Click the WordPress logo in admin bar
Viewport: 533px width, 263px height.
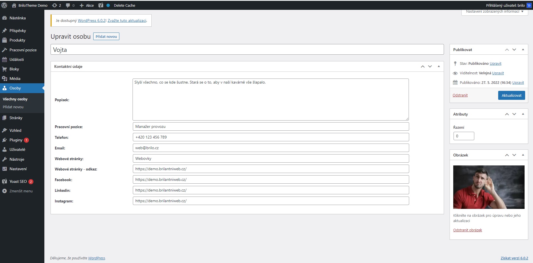(x=4, y=5)
